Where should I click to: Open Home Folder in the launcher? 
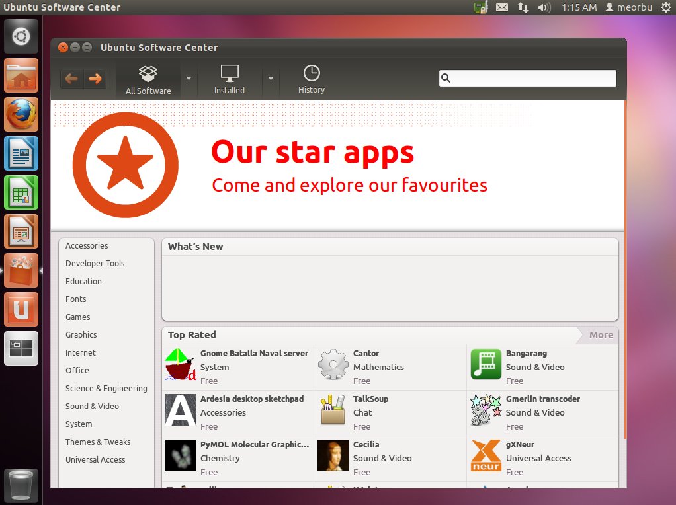coord(21,75)
